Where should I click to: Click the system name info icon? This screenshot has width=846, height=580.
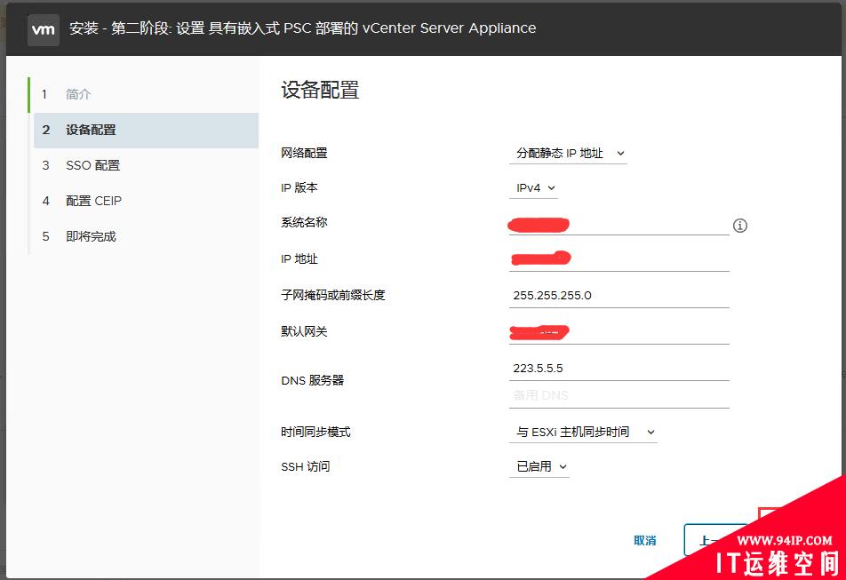pyautogui.click(x=739, y=226)
